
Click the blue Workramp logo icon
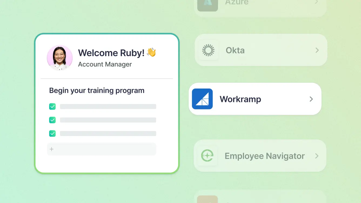202,99
